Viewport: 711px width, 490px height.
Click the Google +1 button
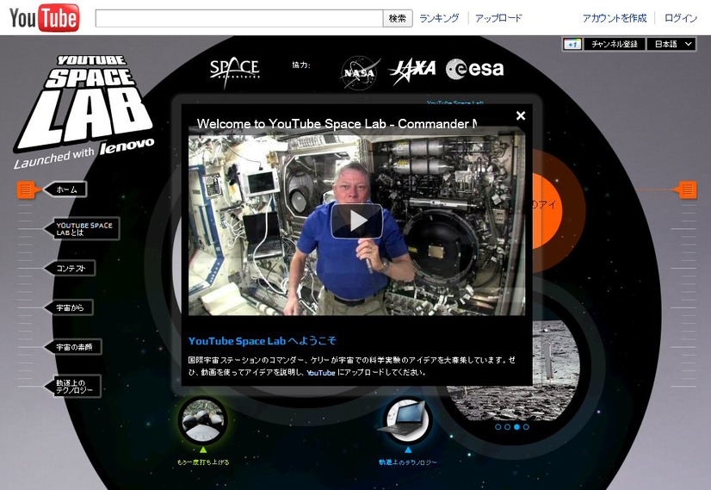pyautogui.click(x=572, y=44)
